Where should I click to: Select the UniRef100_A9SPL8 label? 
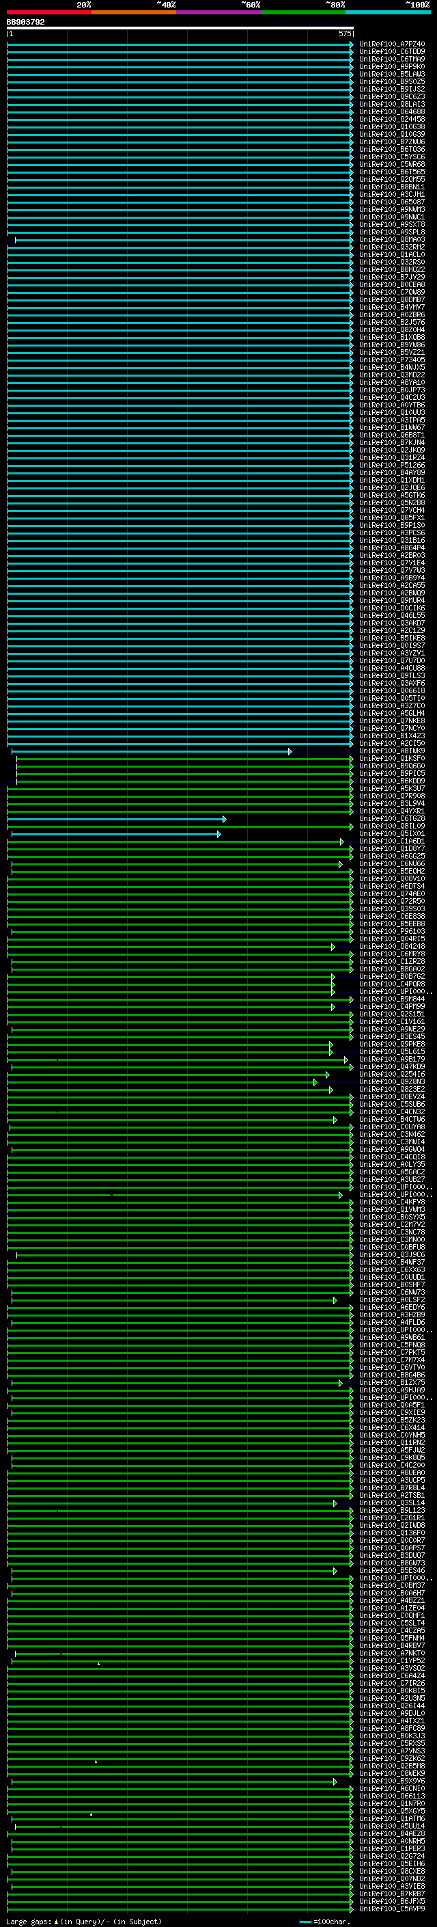tap(391, 232)
